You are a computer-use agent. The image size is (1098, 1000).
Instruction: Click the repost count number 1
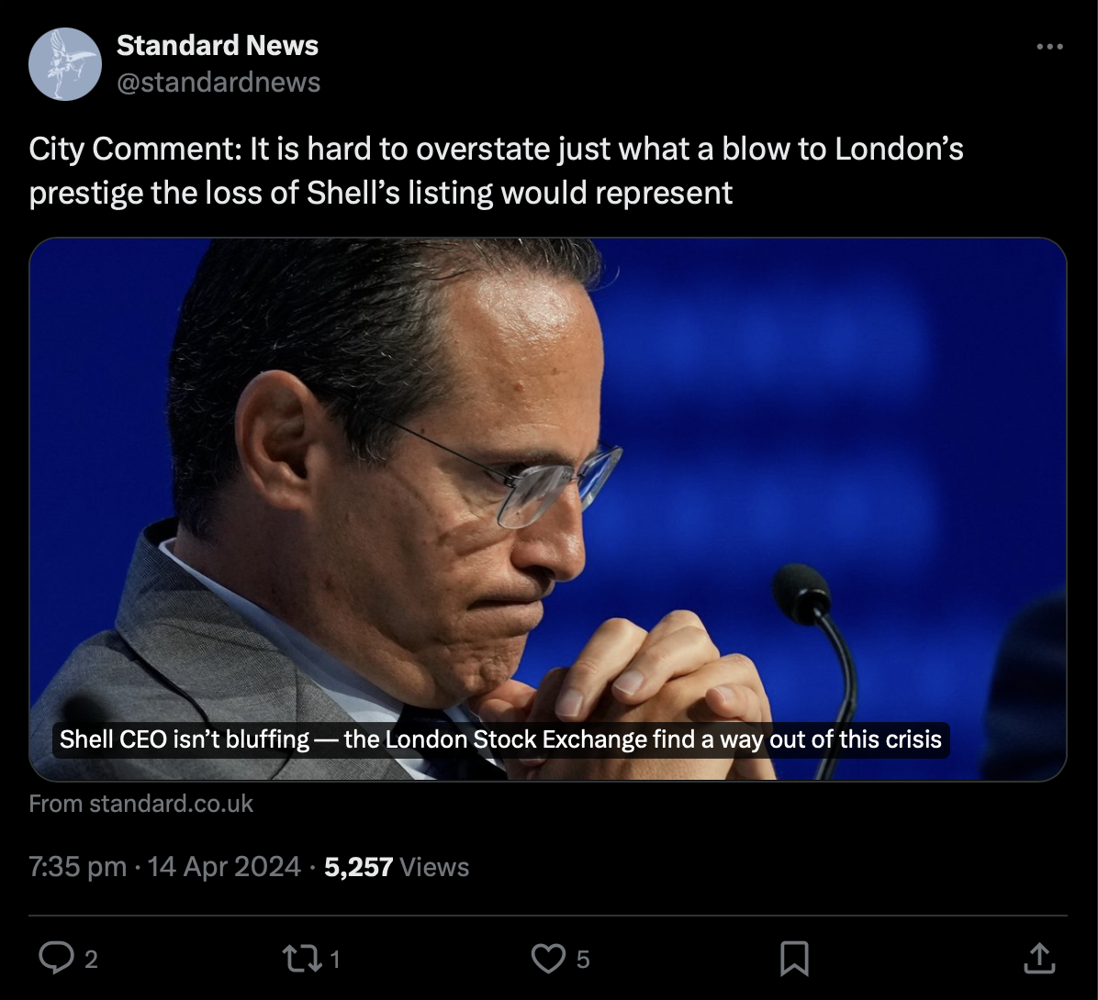(x=334, y=960)
